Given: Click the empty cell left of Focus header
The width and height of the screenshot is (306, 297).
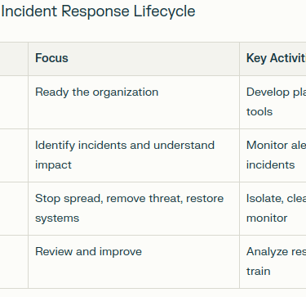Looking at the screenshot, I should pyautogui.click(x=14, y=59).
